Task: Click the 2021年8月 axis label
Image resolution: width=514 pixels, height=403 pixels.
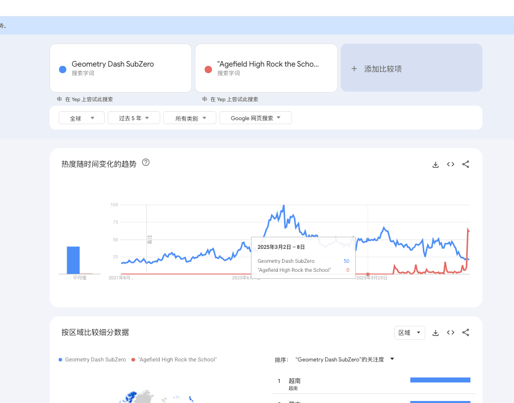Action: point(121,278)
